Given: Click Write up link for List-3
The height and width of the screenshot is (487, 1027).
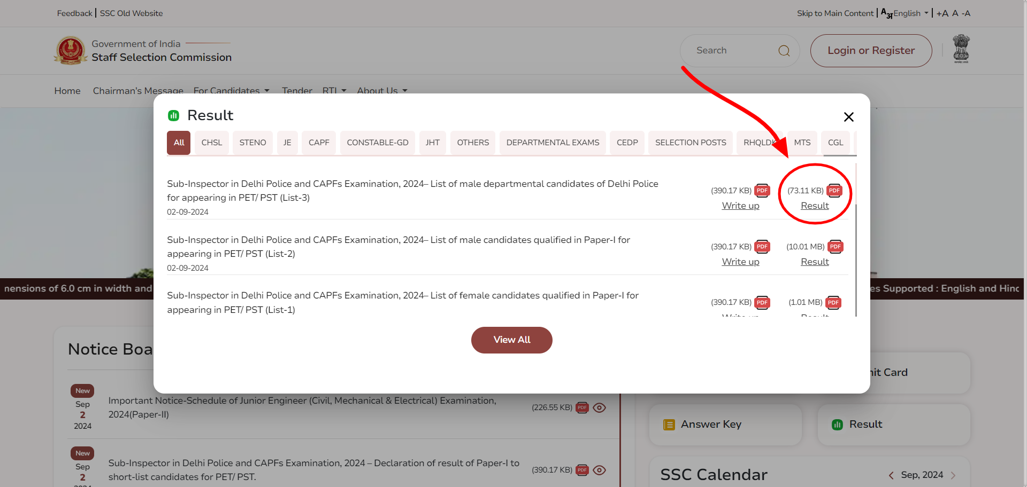Looking at the screenshot, I should (x=741, y=206).
